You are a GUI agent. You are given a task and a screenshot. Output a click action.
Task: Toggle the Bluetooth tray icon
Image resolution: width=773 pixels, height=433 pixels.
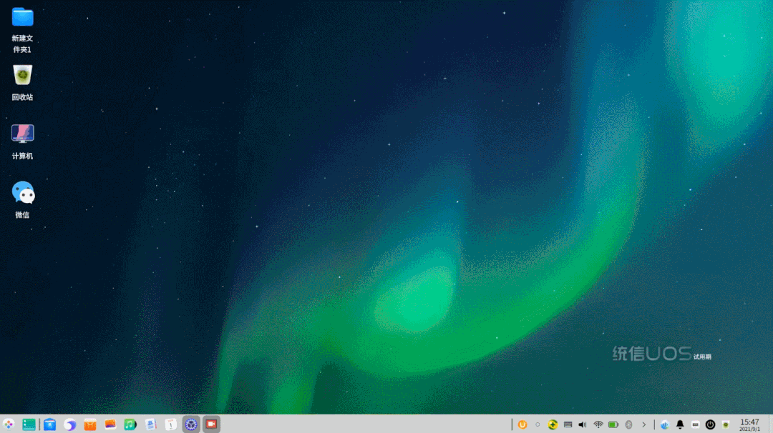pyautogui.click(x=628, y=424)
